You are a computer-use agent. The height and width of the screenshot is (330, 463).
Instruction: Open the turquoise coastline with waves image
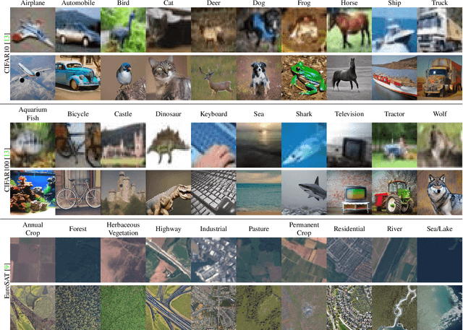[440, 308]
